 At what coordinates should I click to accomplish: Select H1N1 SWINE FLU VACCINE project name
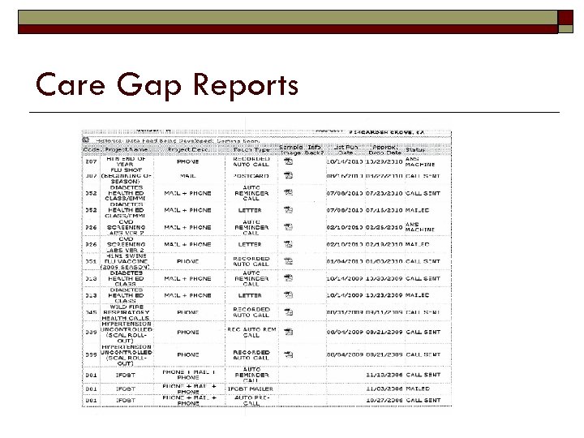tap(127, 261)
